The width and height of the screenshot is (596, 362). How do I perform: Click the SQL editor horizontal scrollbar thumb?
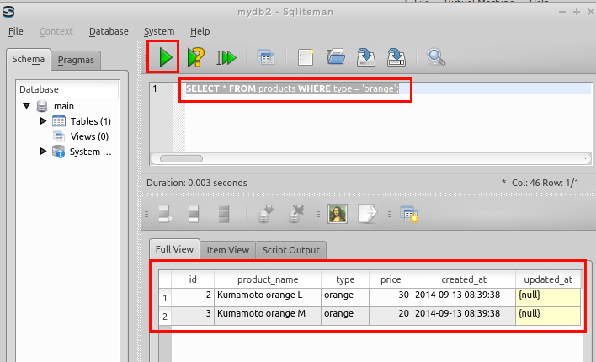point(181,158)
